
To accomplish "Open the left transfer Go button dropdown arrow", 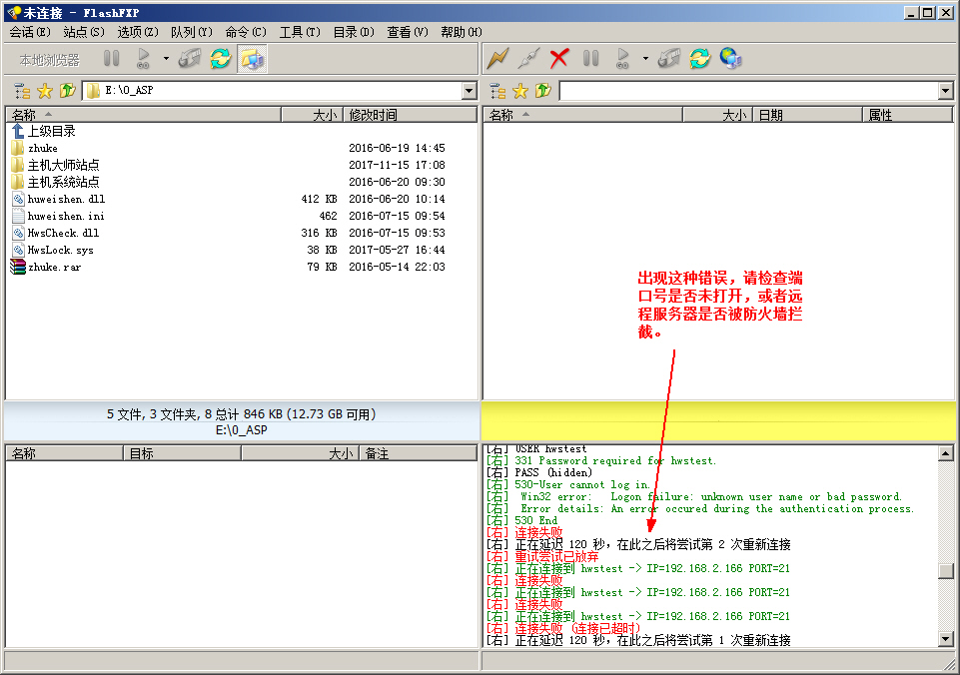I will point(166,59).
